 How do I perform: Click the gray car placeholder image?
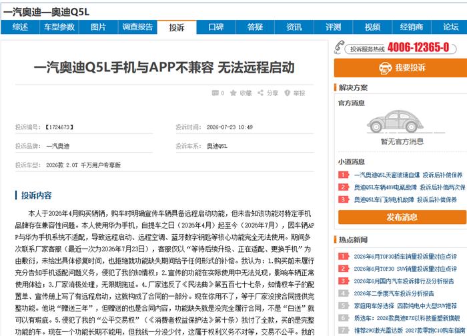[x=396, y=121]
